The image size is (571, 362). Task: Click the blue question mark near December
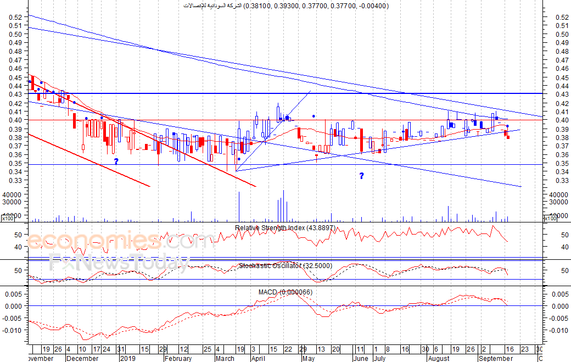tap(116, 161)
